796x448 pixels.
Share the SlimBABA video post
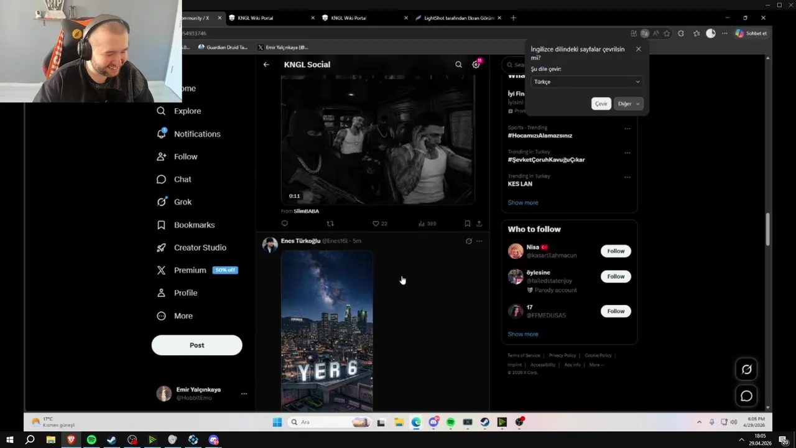click(479, 223)
